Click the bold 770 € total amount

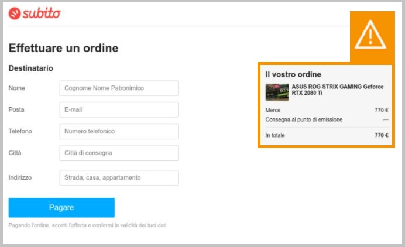[x=382, y=135]
